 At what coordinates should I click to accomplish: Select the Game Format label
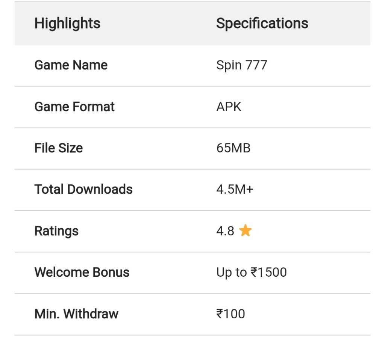(74, 107)
